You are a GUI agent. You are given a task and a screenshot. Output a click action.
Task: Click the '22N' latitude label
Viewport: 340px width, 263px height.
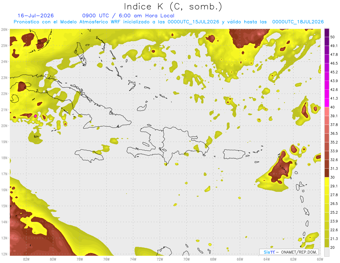pyautogui.click(x=4, y=94)
